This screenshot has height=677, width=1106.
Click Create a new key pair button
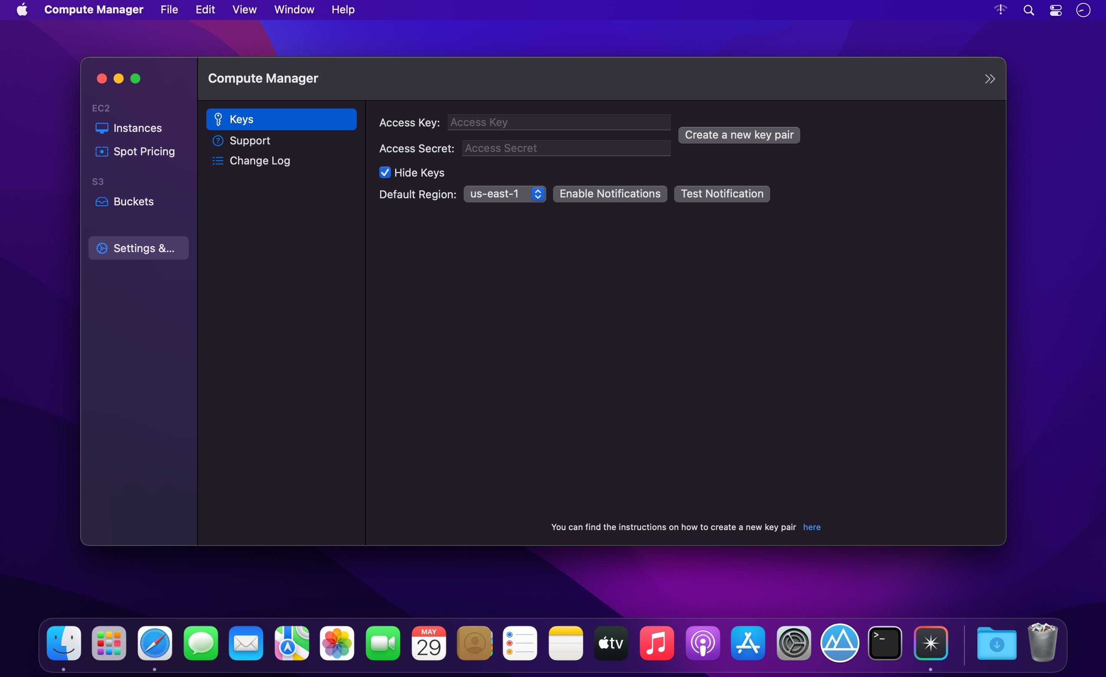(x=739, y=135)
